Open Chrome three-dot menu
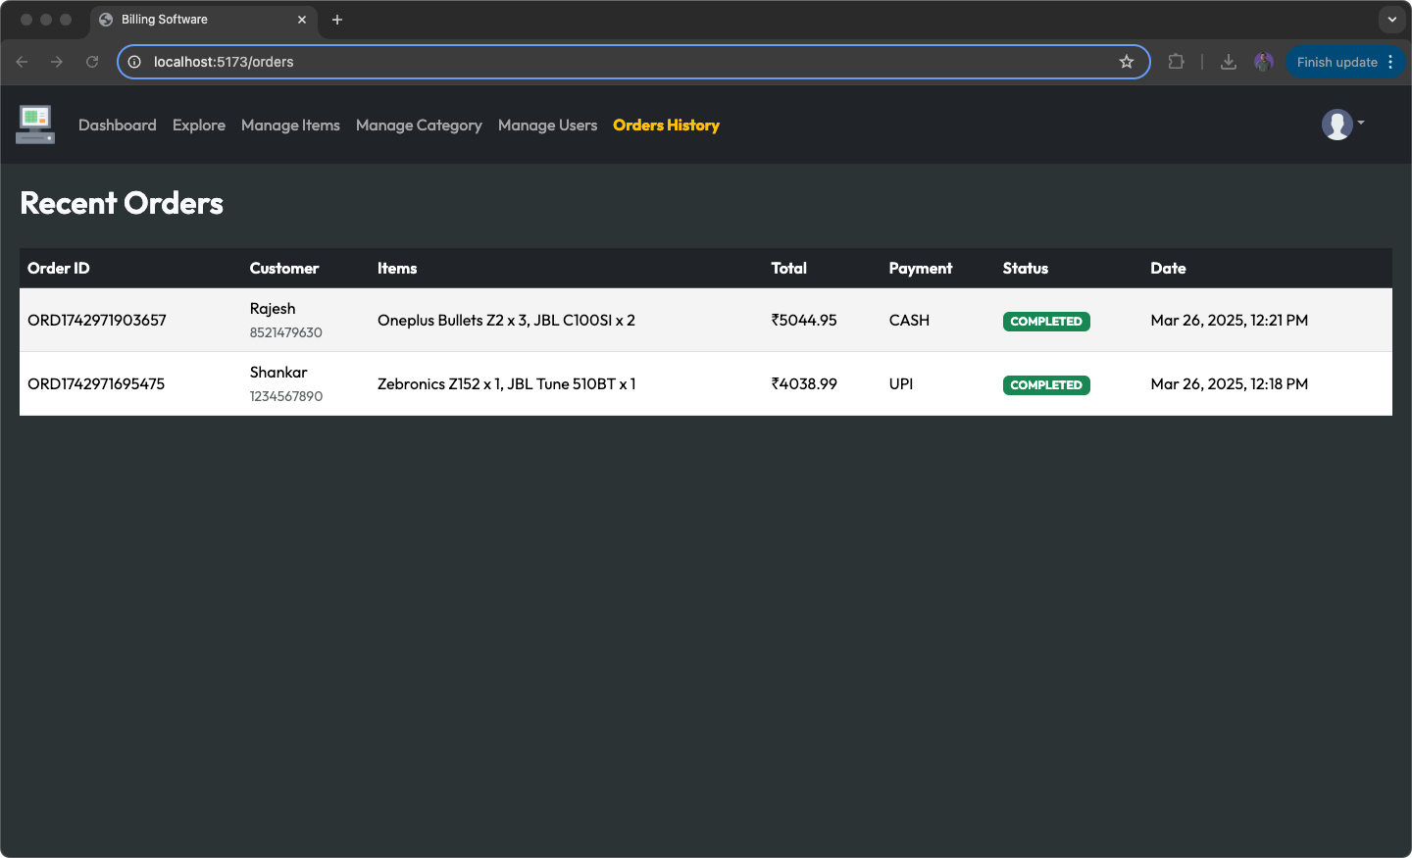 (x=1390, y=62)
